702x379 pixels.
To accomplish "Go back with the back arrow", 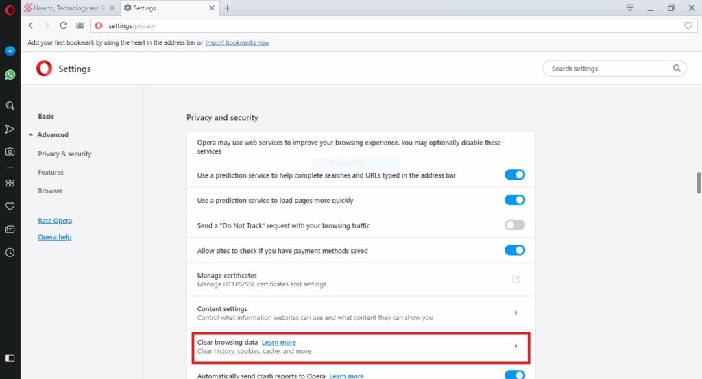I will point(31,25).
